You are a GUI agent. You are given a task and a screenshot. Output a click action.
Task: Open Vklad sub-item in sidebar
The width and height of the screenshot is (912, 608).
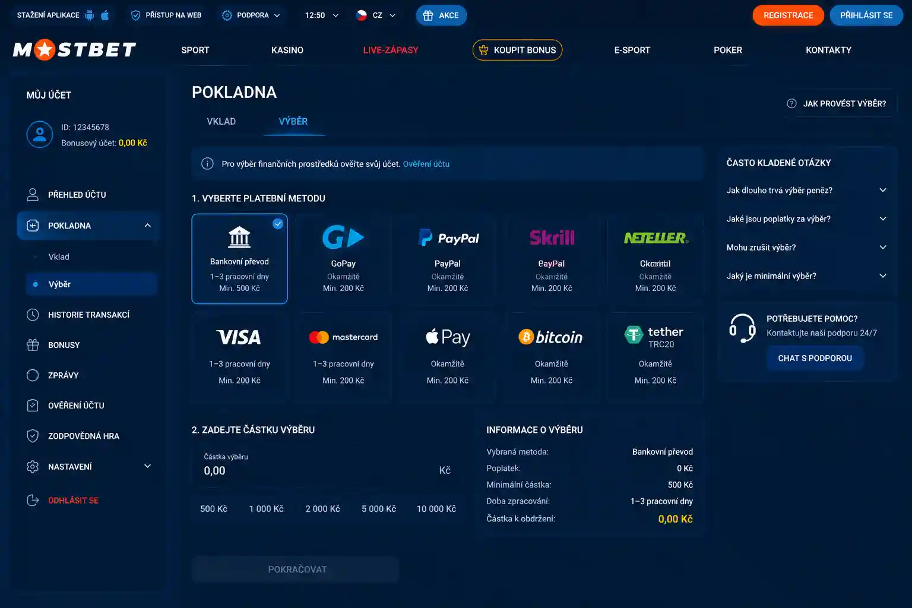click(x=59, y=257)
